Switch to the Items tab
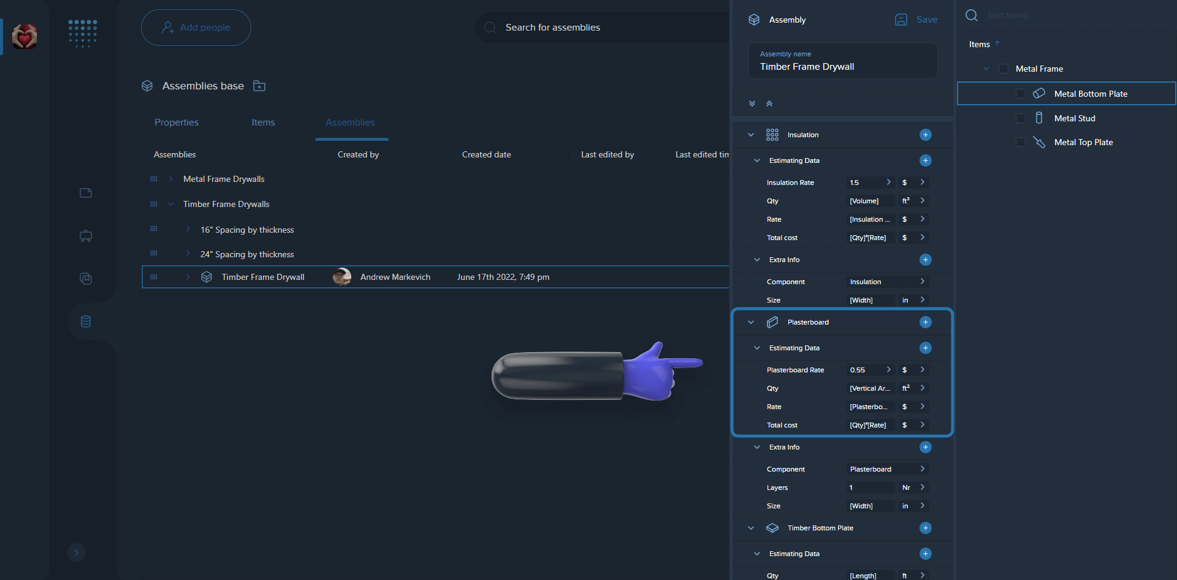Screen dimensions: 1177x580 263,122
